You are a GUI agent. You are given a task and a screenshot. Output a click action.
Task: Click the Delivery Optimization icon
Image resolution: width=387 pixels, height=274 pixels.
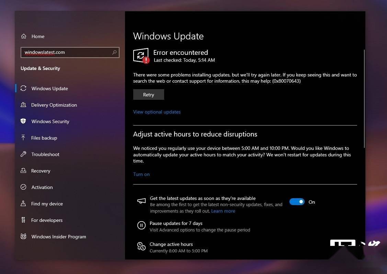click(x=23, y=105)
